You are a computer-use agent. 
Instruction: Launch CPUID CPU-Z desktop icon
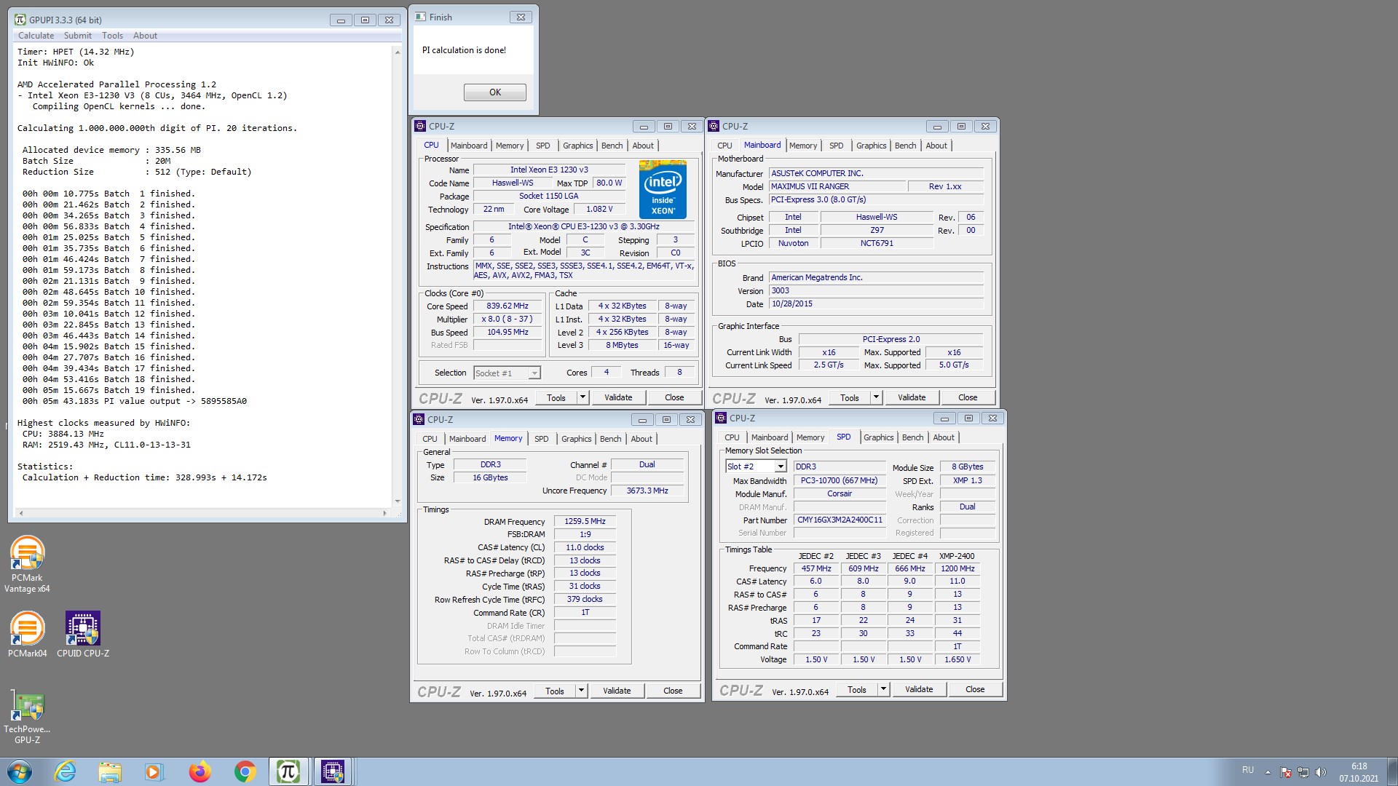click(x=83, y=633)
